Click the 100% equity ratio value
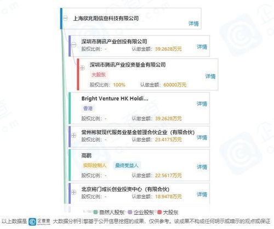The height and width of the screenshot is (229, 274). (119, 85)
